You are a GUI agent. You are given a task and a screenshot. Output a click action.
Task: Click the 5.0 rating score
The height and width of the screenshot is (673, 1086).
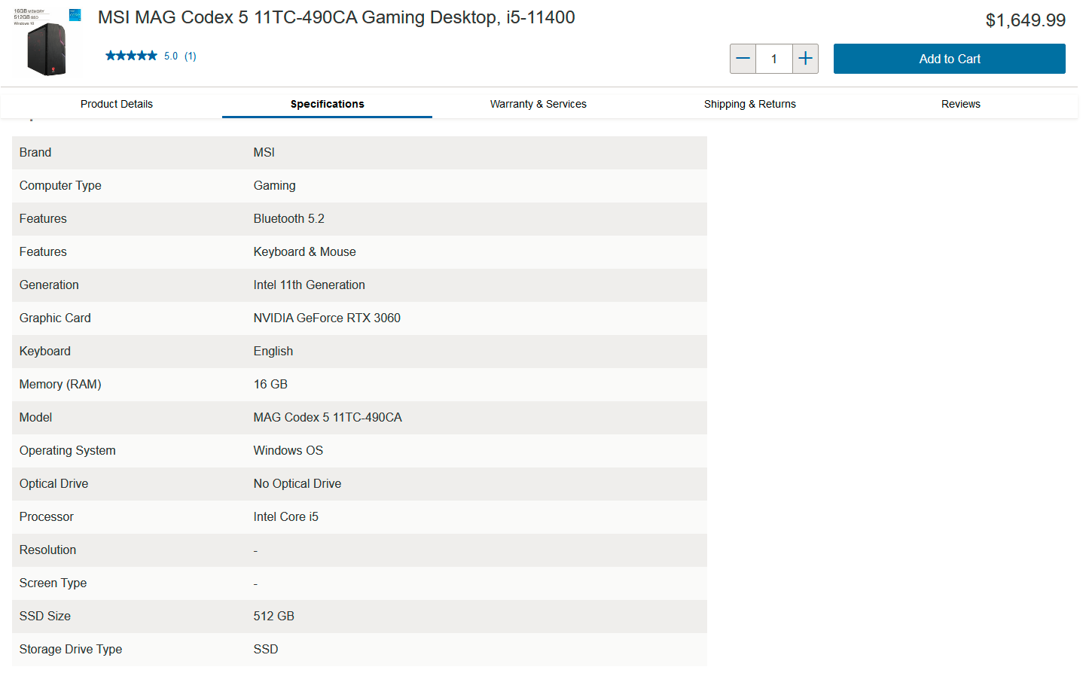171,56
